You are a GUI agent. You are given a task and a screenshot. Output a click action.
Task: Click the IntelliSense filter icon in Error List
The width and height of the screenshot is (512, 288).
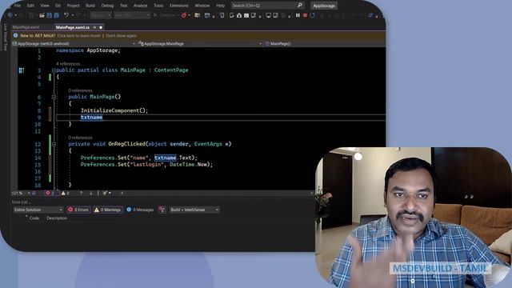pyautogui.click(x=162, y=210)
